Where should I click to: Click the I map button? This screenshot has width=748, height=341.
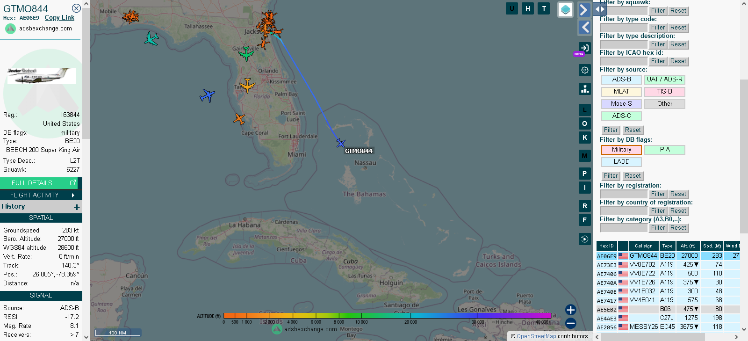(x=585, y=188)
